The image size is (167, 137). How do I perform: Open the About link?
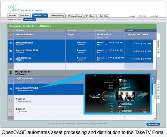[132, 16]
